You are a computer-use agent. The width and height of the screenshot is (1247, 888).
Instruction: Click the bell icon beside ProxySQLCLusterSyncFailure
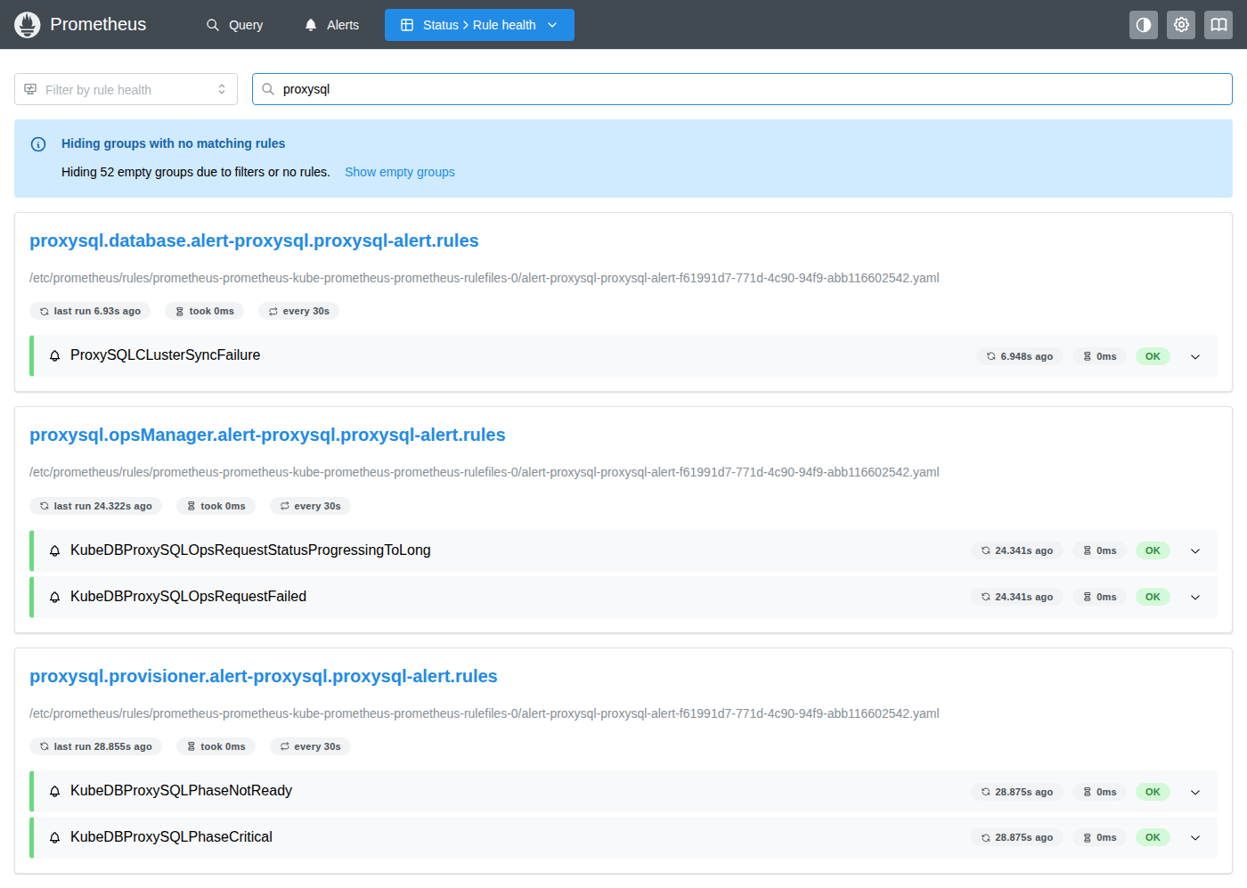(54, 355)
